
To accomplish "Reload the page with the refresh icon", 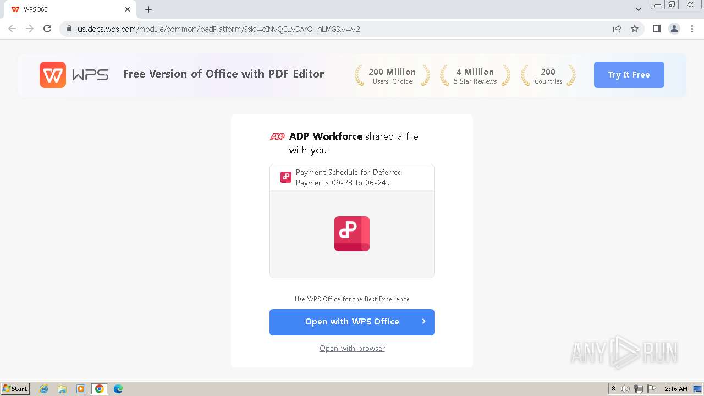I will (x=47, y=29).
